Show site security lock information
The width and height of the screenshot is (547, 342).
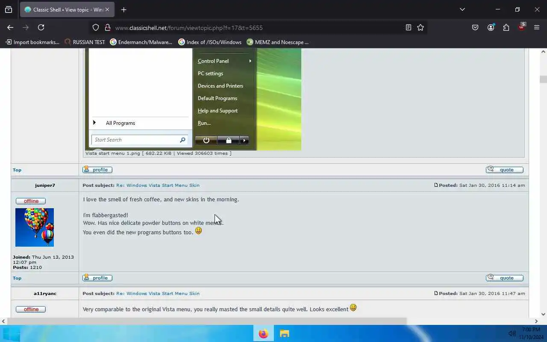pos(108,27)
